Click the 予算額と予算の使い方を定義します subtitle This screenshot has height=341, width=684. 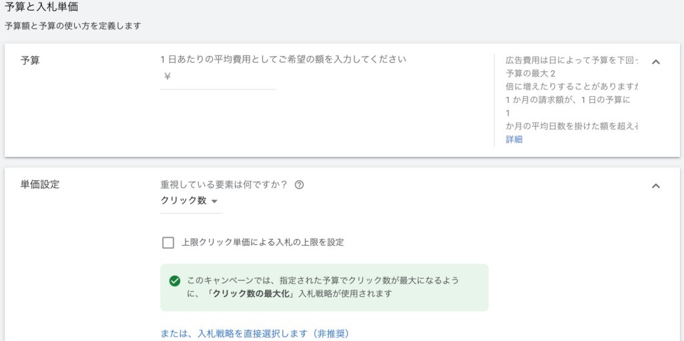coord(73,26)
